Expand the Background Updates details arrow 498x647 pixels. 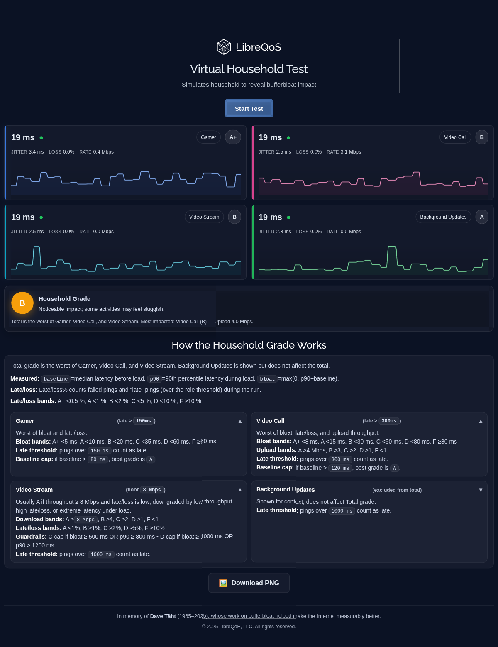click(x=481, y=490)
